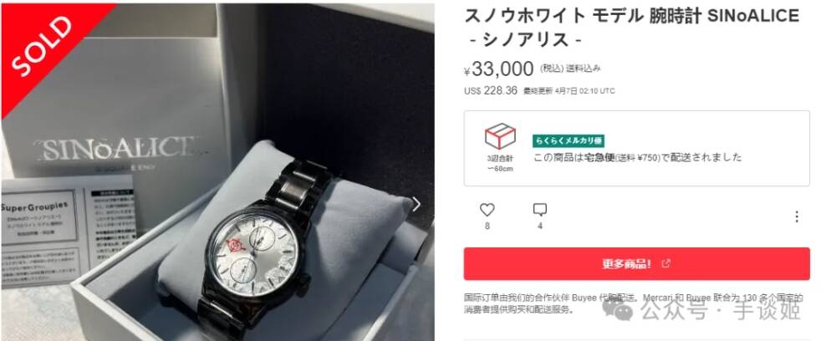Click the shipping box size icon
Viewport: 826px width, 341px height.
(x=500, y=135)
